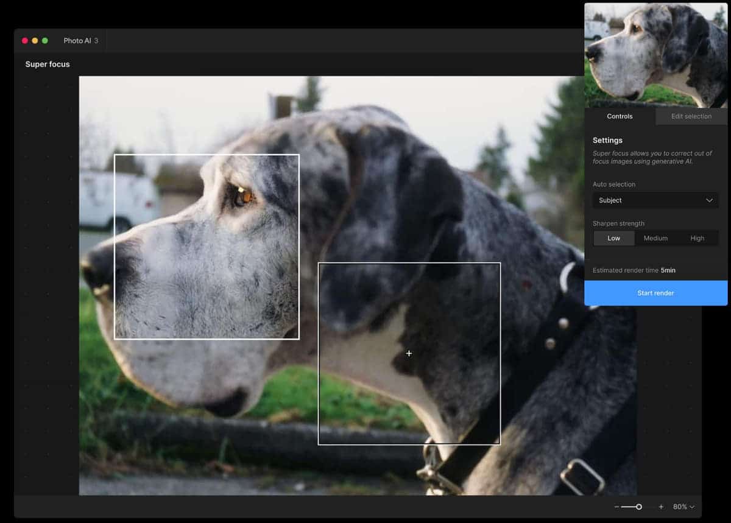Click the Start render button

(655, 293)
